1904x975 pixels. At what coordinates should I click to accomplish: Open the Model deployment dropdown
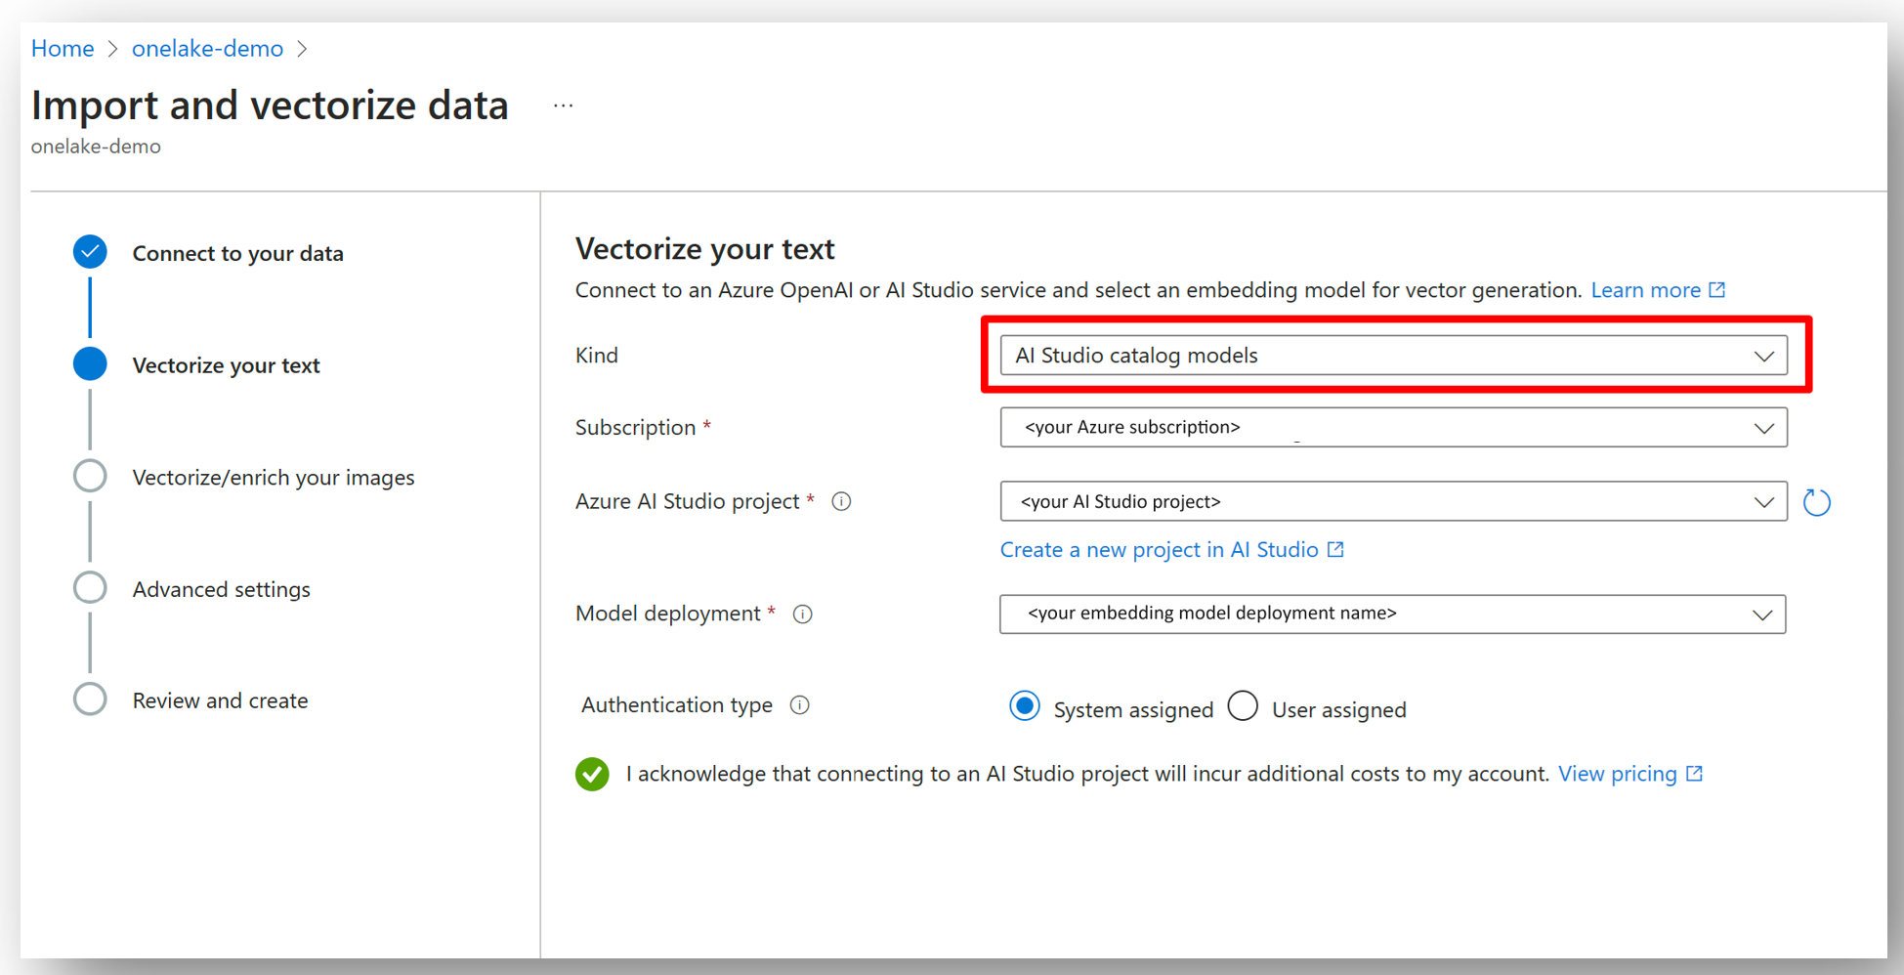(x=1392, y=615)
